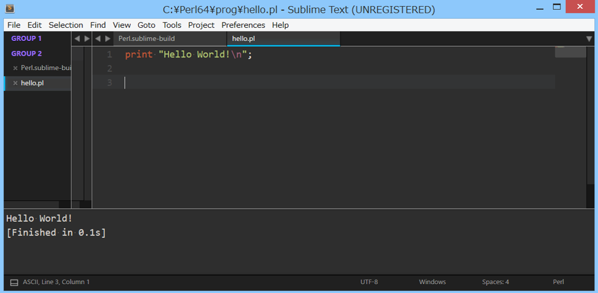Image resolution: width=598 pixels, height=293 pixels.
Task: Click line number 2 in the gutter
Action: 109,69
